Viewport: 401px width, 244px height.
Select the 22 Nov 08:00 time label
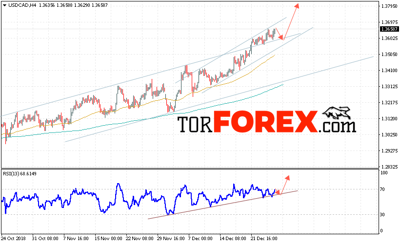140,239
